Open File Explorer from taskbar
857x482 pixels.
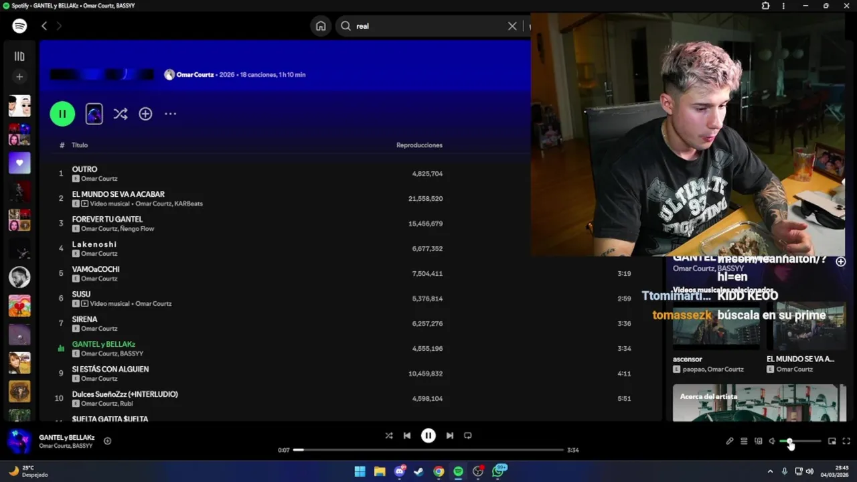pos(380,471)
